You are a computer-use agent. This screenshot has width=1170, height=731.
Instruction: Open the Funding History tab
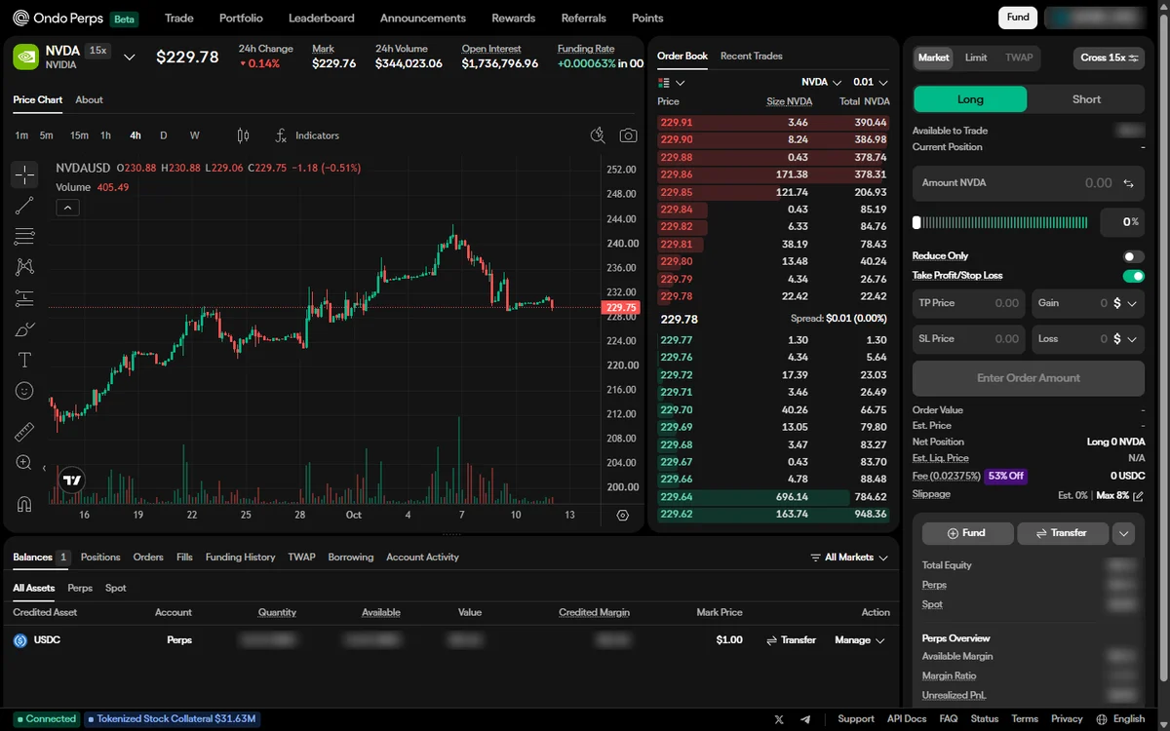click(240, 558)
